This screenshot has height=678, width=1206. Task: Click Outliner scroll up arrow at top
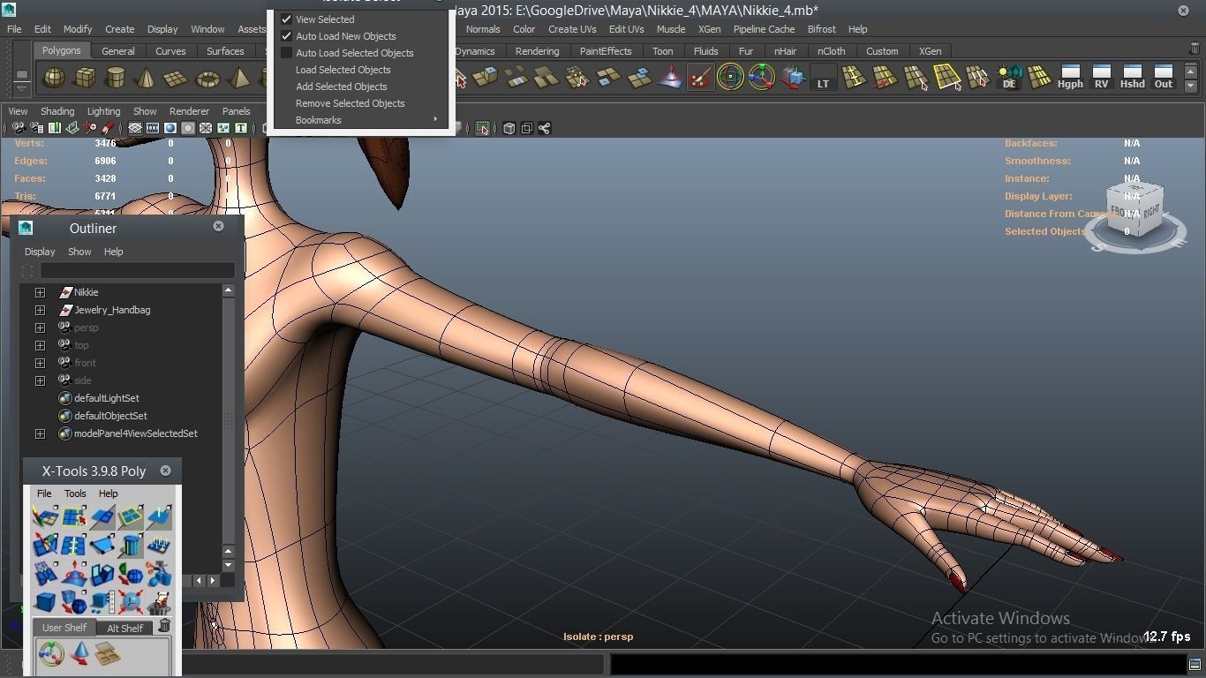[228, 290]
